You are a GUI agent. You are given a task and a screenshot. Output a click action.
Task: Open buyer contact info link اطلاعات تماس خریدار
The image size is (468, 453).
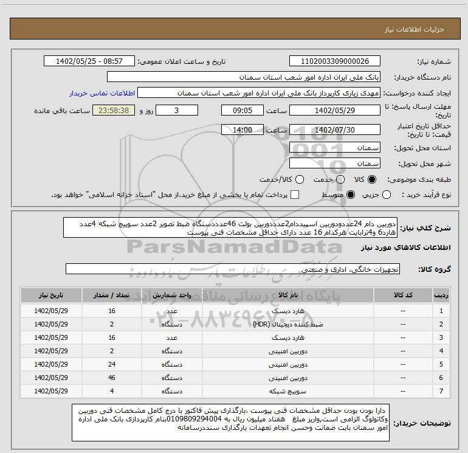pos(102,93)
